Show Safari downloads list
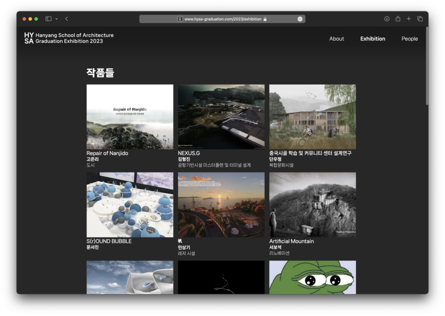 point(387,19)
